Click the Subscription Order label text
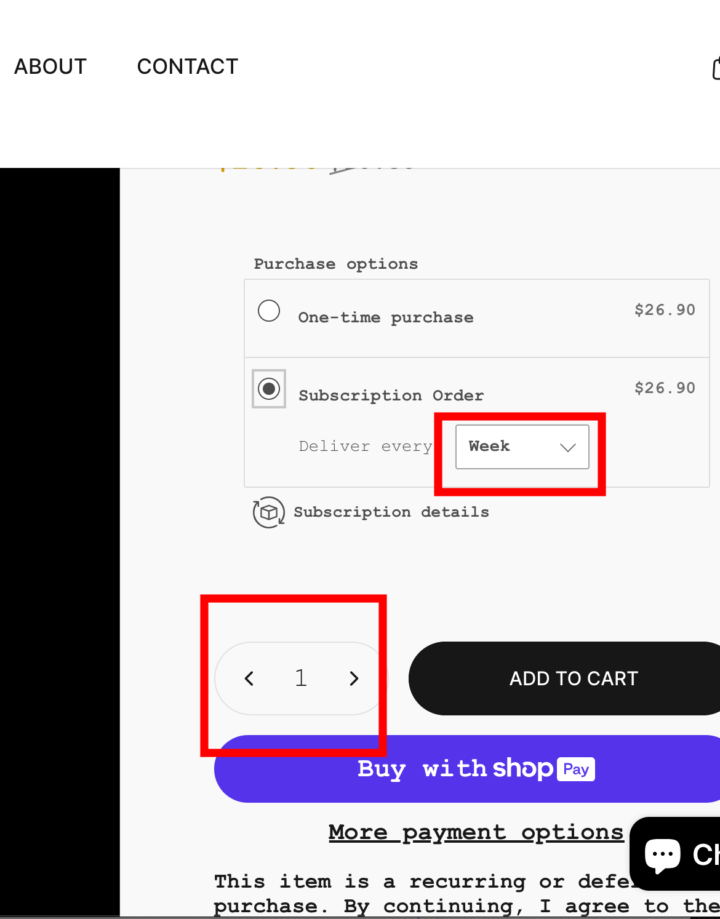Viewport: 720px width, 919px height. (391, 396)
